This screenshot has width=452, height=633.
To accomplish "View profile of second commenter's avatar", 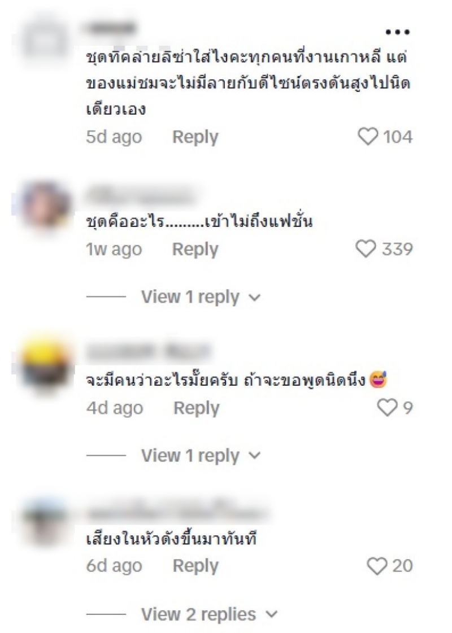I will click(x=45, y=205).
